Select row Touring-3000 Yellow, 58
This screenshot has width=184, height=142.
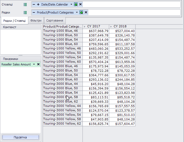[63, 119]
